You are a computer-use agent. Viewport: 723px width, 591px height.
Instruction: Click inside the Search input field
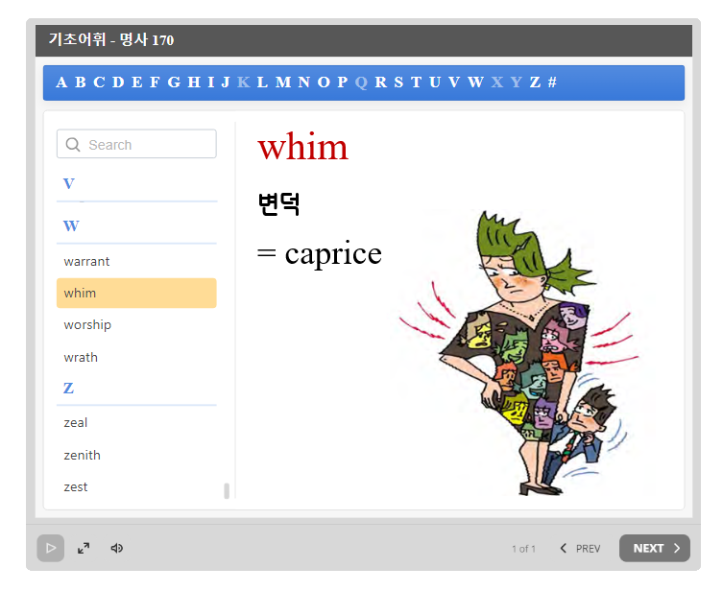[x=149, y=145]
